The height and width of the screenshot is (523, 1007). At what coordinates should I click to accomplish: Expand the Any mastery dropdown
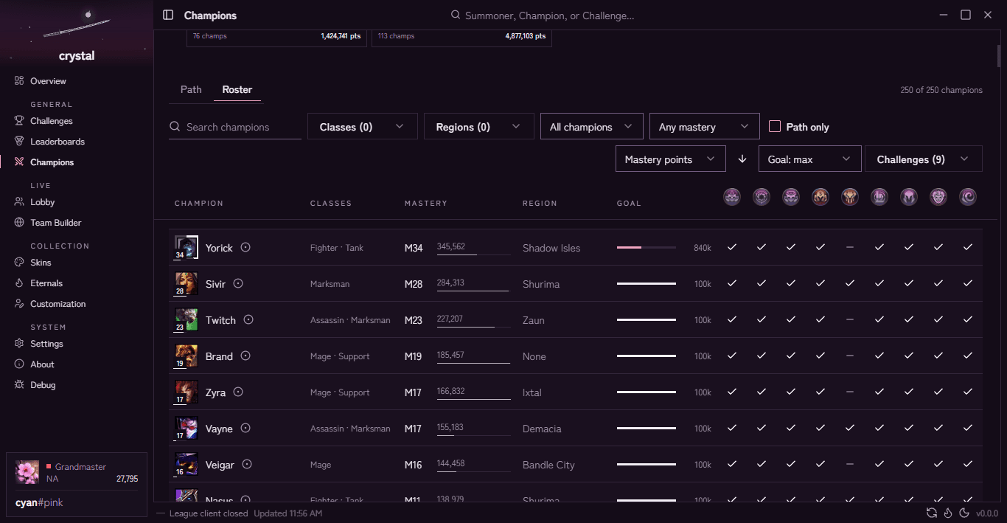tap(705, 127)
